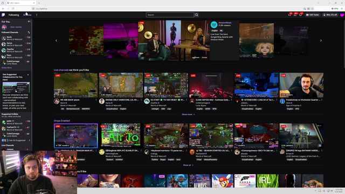Image resolution: width=345 pixels, height=194 pixels.
Task: Select the blonde avatar carousel thumbnail
Action: (257, 40)
